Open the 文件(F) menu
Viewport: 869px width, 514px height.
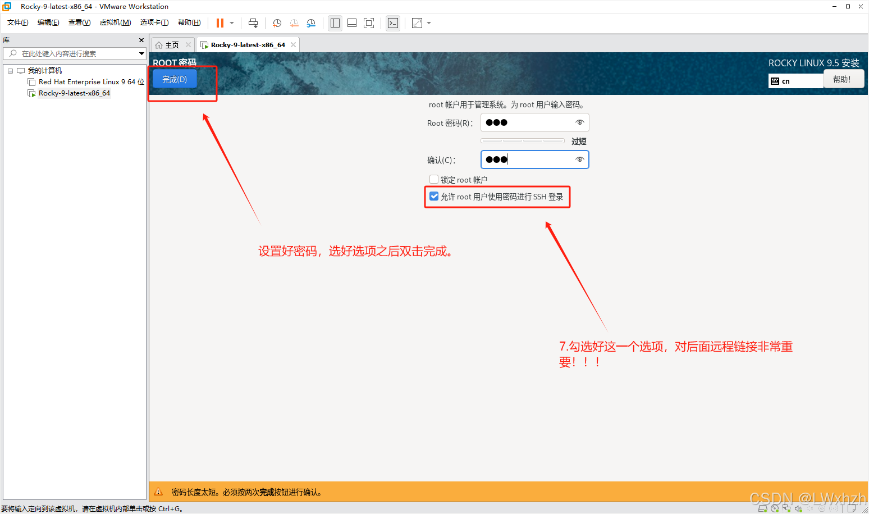[x=18, y=22]
